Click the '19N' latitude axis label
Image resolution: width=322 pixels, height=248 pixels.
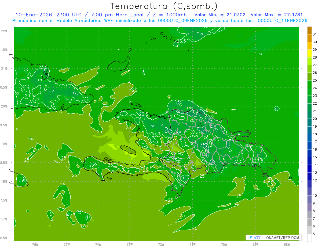coord(5,144)
